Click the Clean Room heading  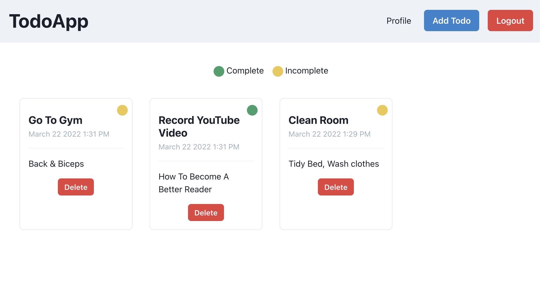pos(318,120)
